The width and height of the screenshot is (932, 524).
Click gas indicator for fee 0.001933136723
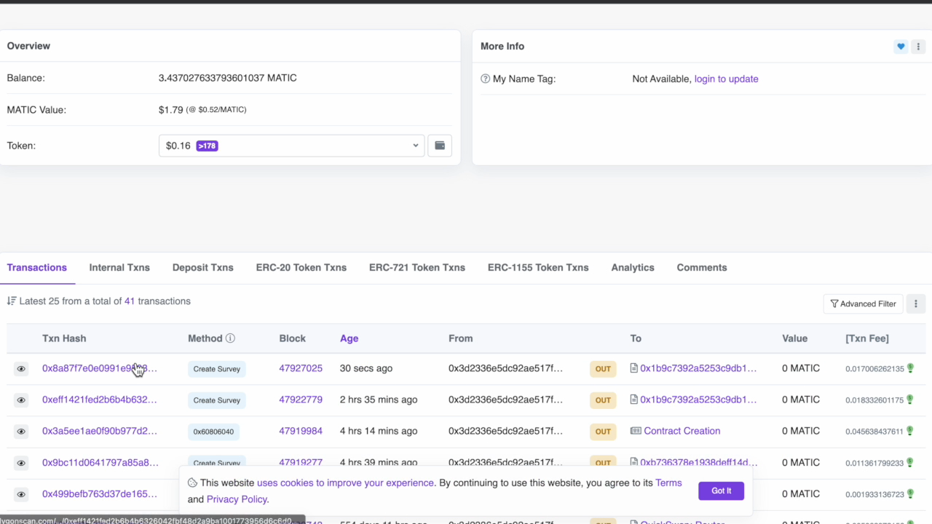click(x=910, y=493)
